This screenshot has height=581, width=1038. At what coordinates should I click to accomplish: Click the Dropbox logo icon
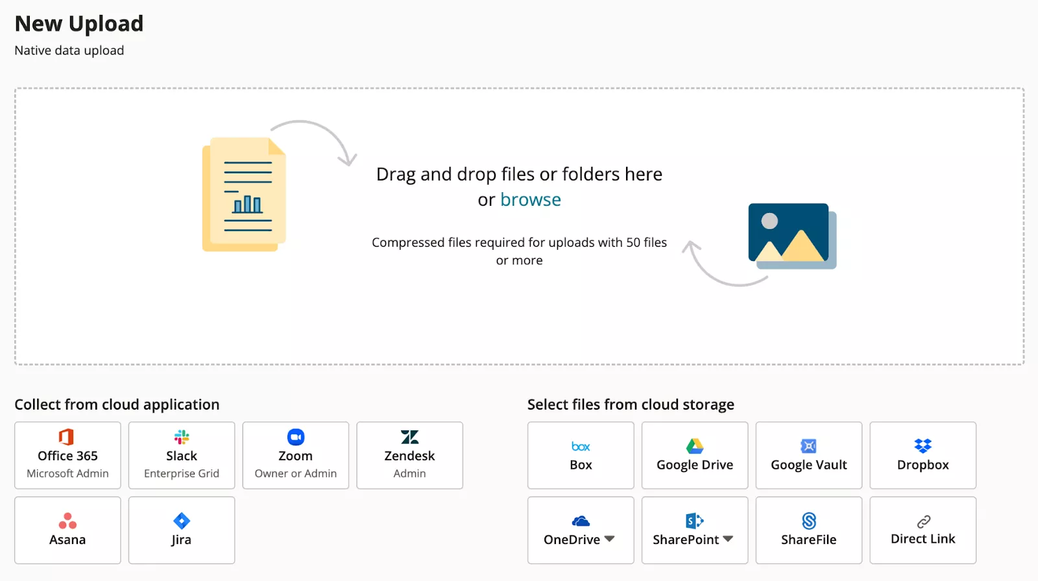pos(923,446)
